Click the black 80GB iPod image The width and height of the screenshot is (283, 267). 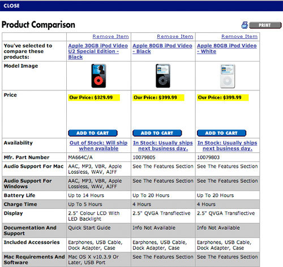(x=163, y=76)
